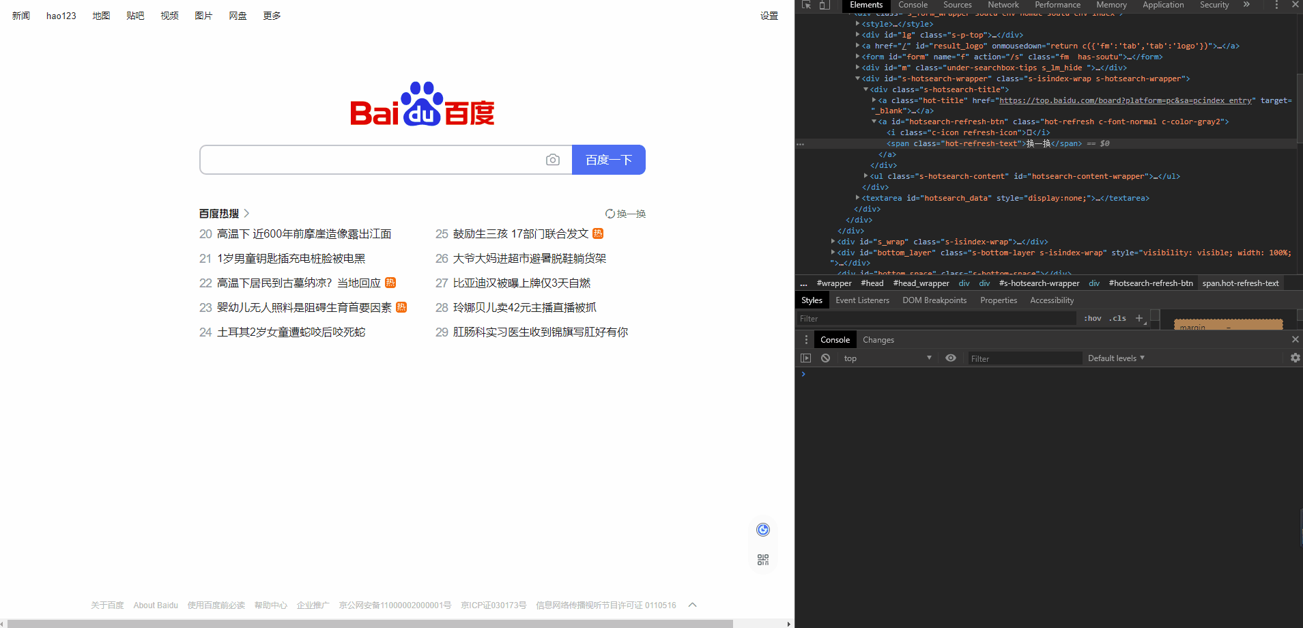
Task: Open the Default levels dropdown
Action: [1116, 358]
